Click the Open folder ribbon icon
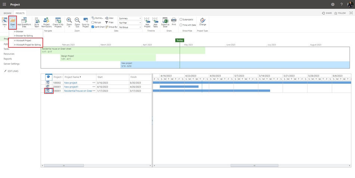The width and height of the screenshot is (355, 178). [x=13, y=20]
